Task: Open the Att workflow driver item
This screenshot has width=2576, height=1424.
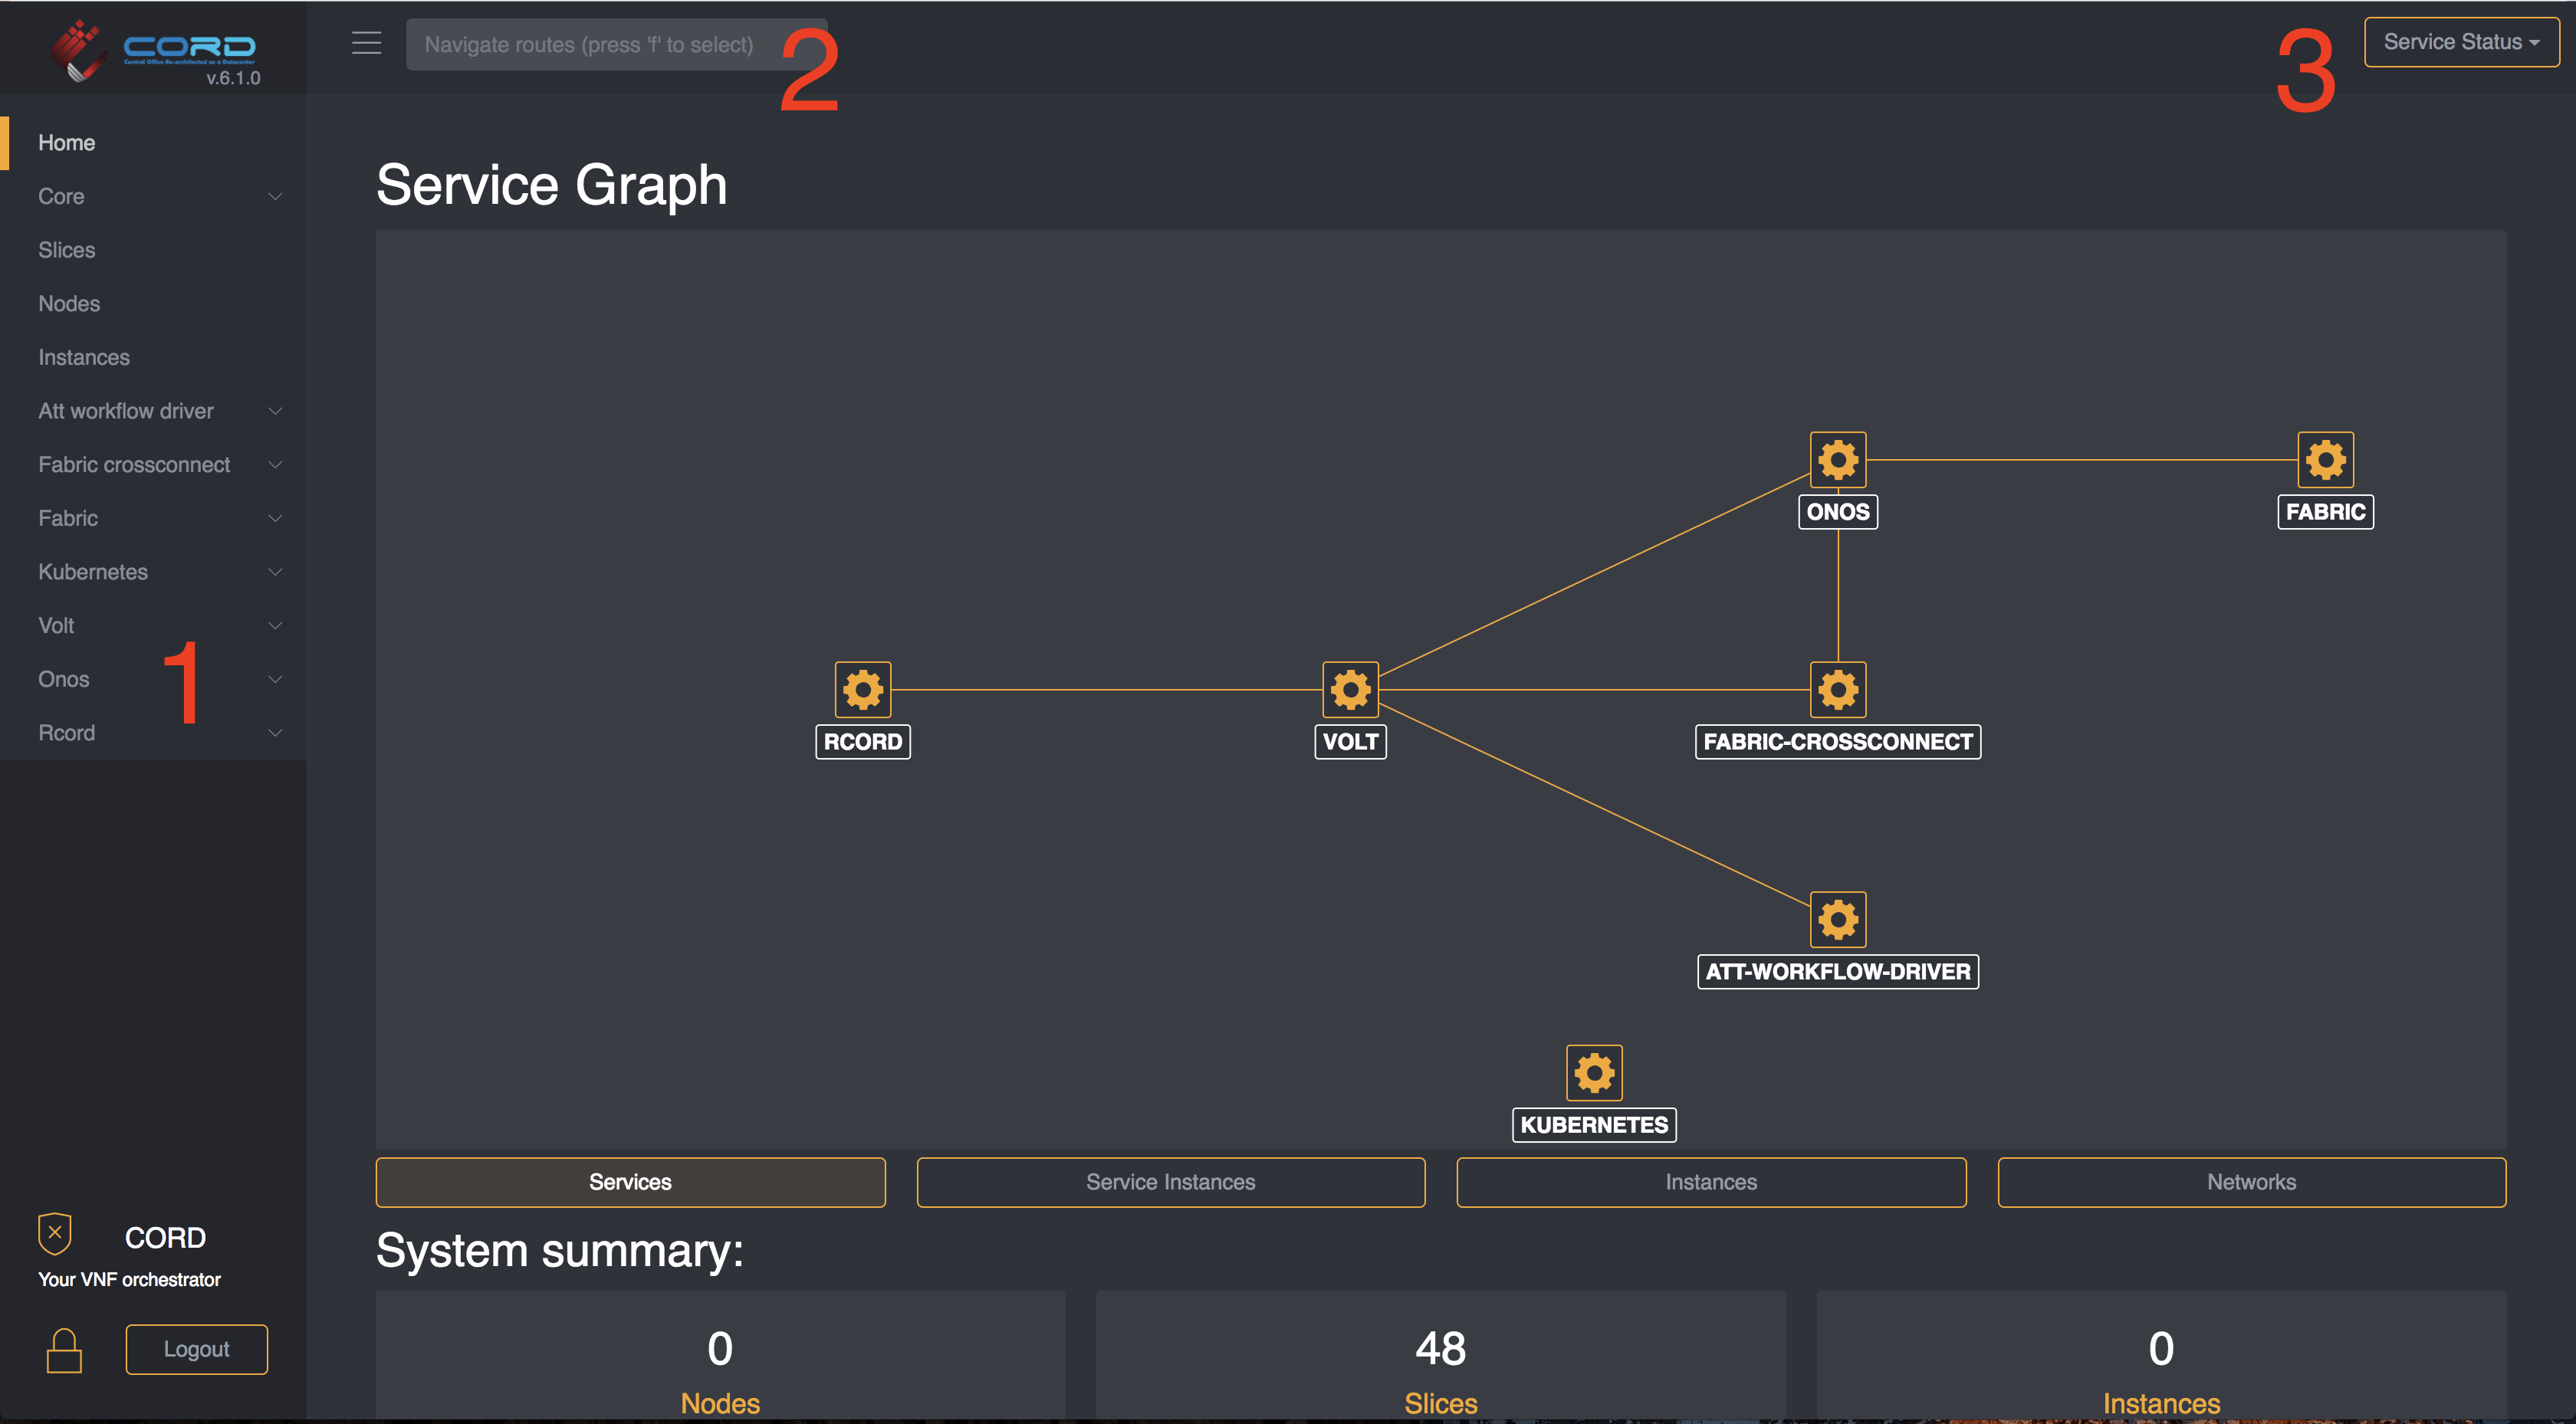Action: tap(153, 411)
